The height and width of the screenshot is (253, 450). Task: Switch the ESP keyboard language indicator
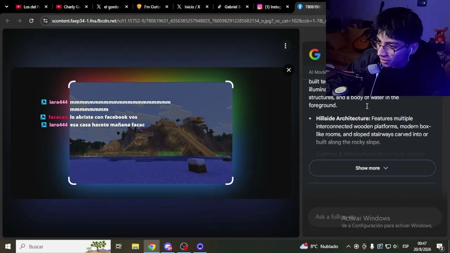[x=405, y=246]
